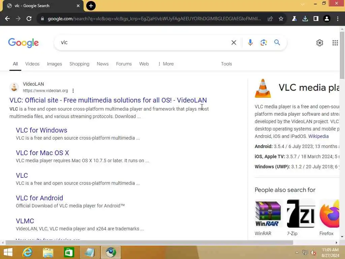This screenshot has height=259, width=345.
Task: Open the Windows Start button
Action: (x=8, y=252)
